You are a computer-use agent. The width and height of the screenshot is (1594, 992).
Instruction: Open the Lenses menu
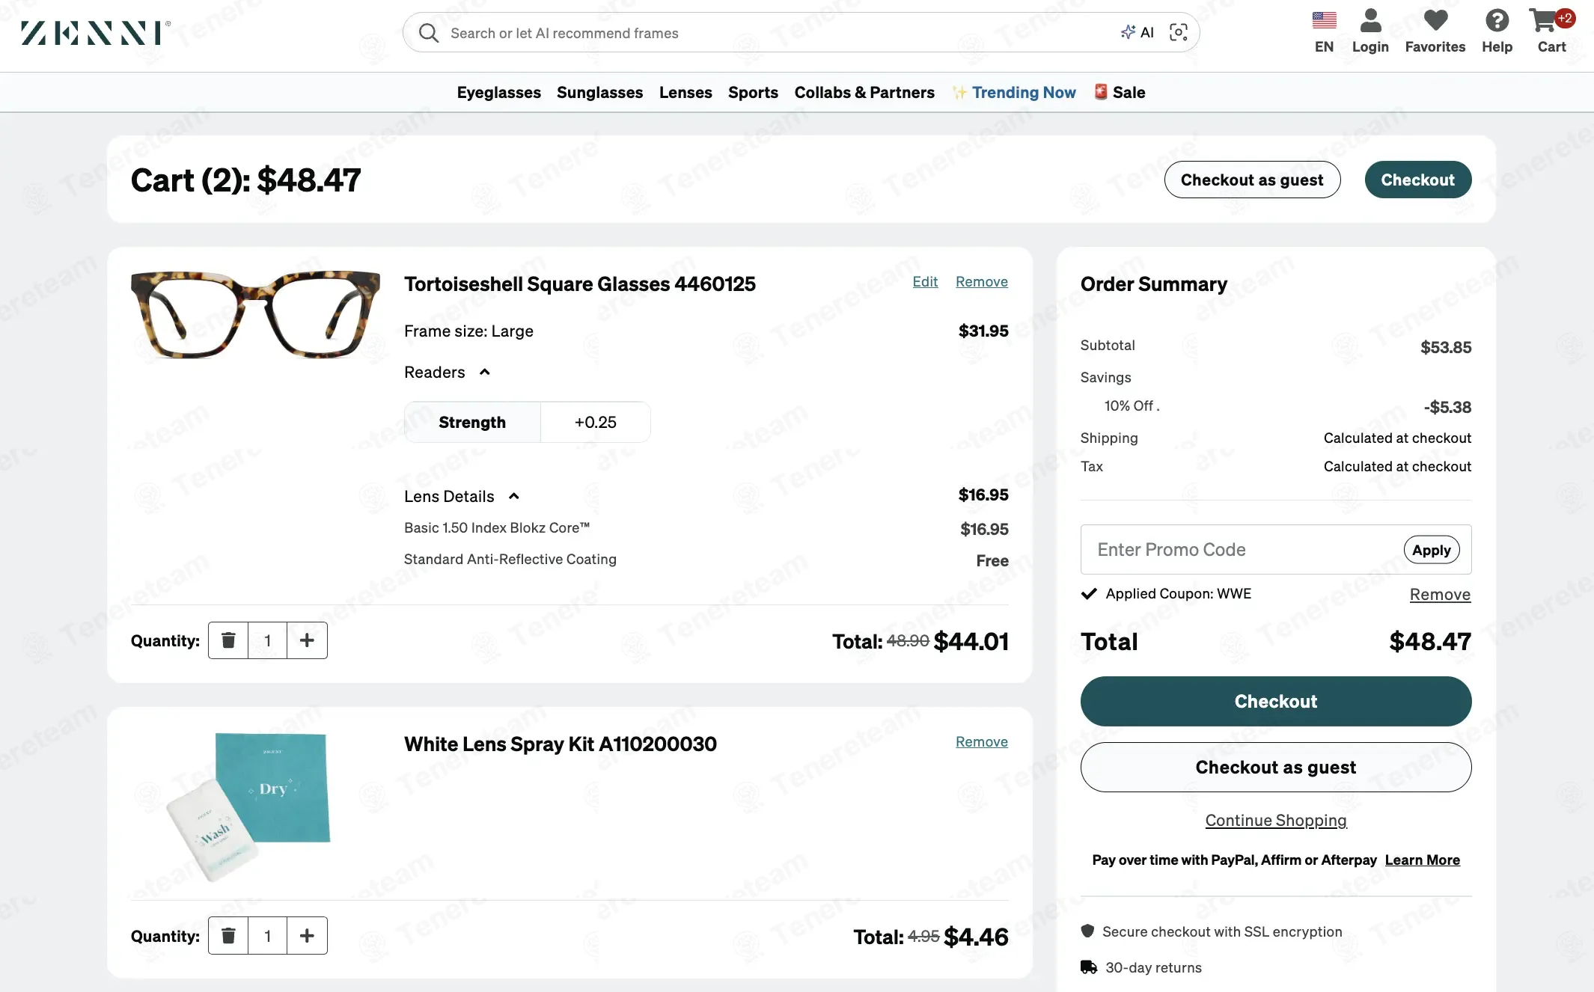coord(685,92)
